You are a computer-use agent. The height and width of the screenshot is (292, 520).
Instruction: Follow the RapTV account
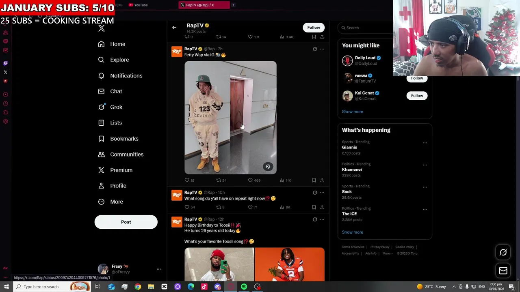(314, 28)
